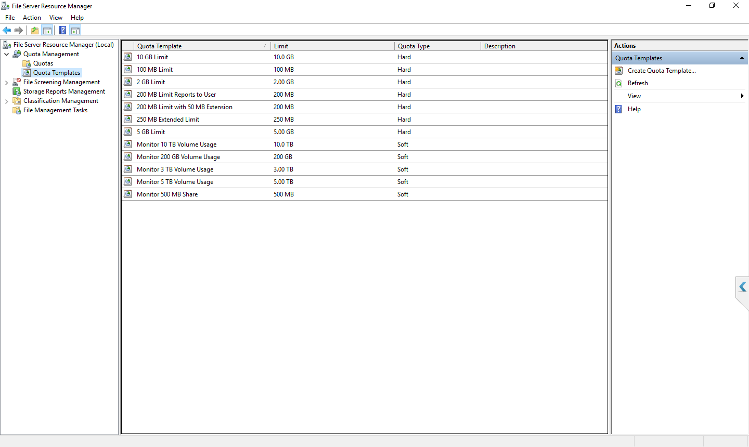Click the blue Help toolbar icon

coord(62,30)
